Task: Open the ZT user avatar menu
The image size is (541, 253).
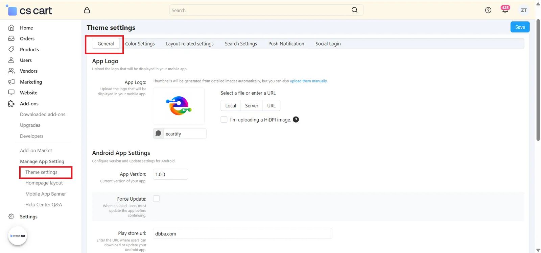Action: coord(524,10)
